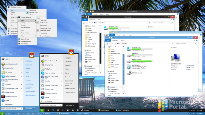
Task: Refresh the address bar in blue-titled Computer window
Action: pyautogui.click(x=172, y=44)
